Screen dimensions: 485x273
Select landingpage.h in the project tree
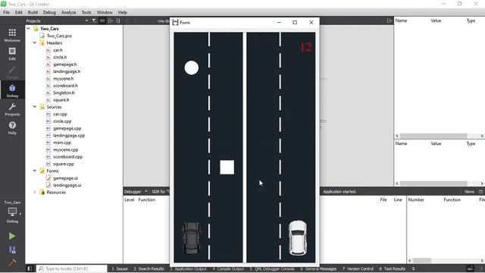(67, 71)
